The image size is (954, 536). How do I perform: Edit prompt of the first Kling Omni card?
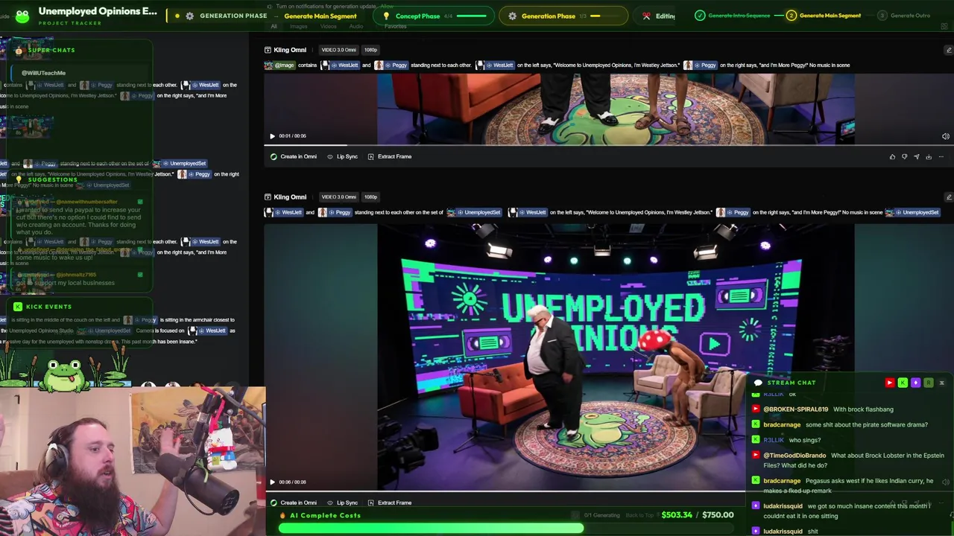948,50
